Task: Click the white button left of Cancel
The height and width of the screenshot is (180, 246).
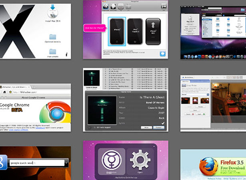Action: tap(146, 128)
